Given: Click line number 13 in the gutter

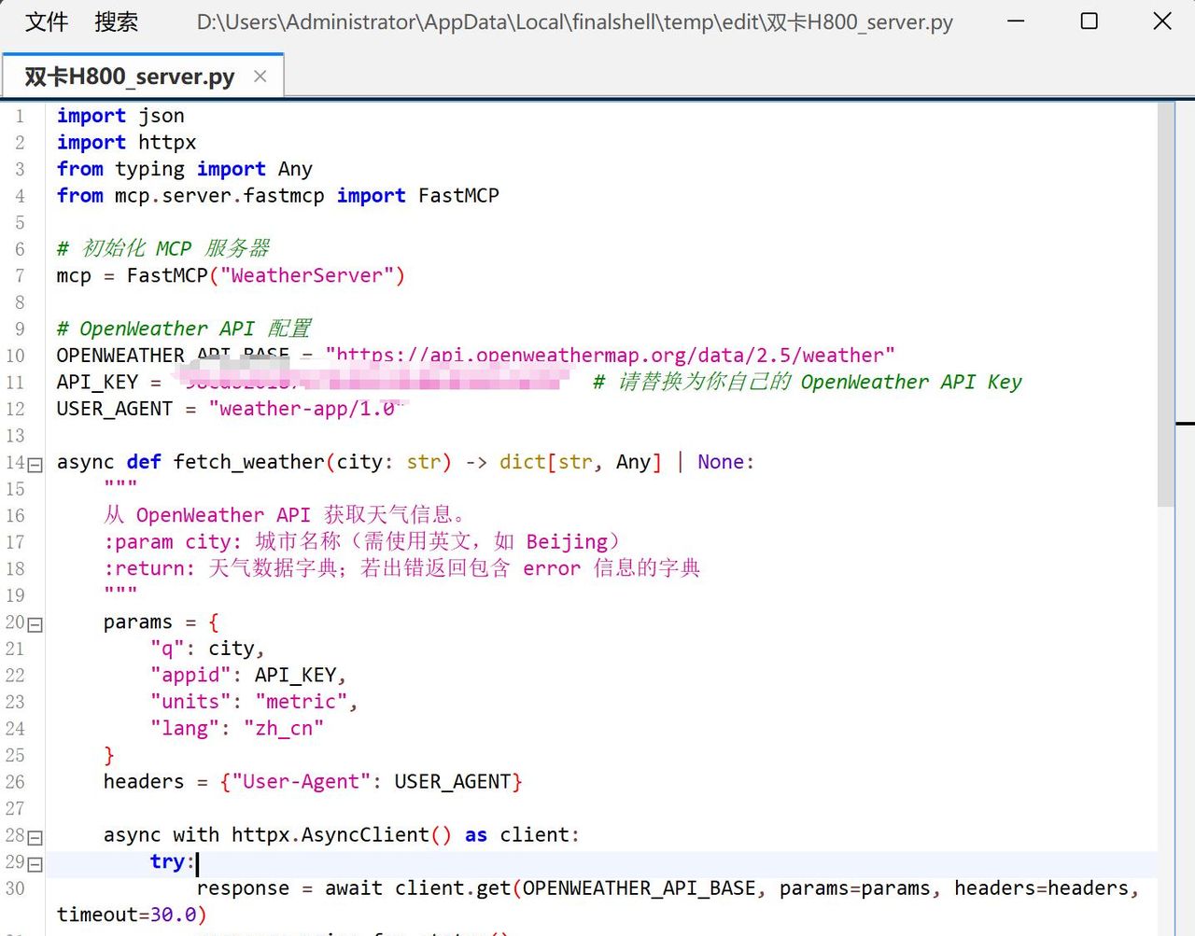Looking at the screenshot, I should (x=16, y=436).
